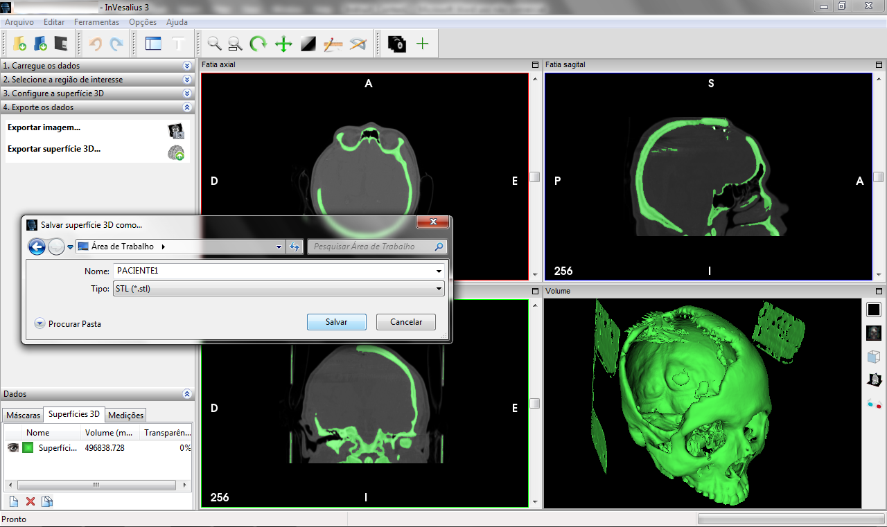The image size is (887, 527).
Task: Collapse the Dados panel
Action: pos(187,393)
